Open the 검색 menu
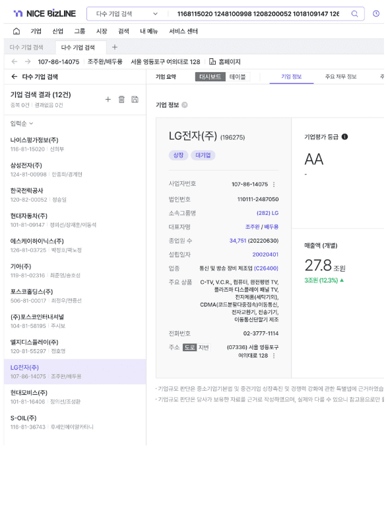The image size is (386, 529). coord(123,31)
